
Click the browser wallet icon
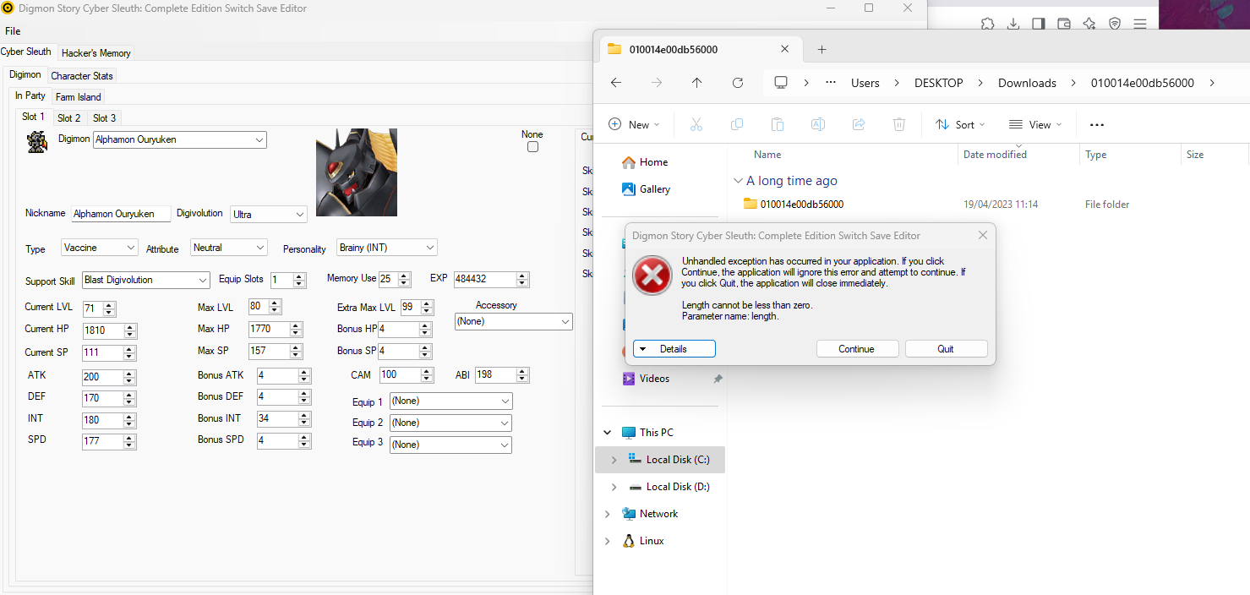tap(1064, 24)
